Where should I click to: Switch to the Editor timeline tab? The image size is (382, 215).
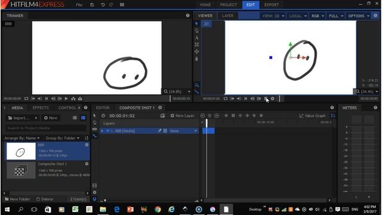pyautogui.click(x=103, y=107)
